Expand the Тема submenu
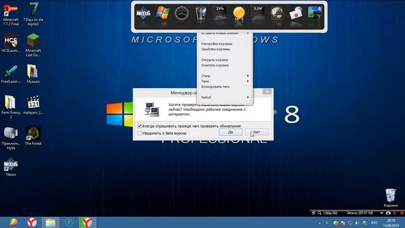The height and width of the screenshot is (228, 405). (225, 81)
